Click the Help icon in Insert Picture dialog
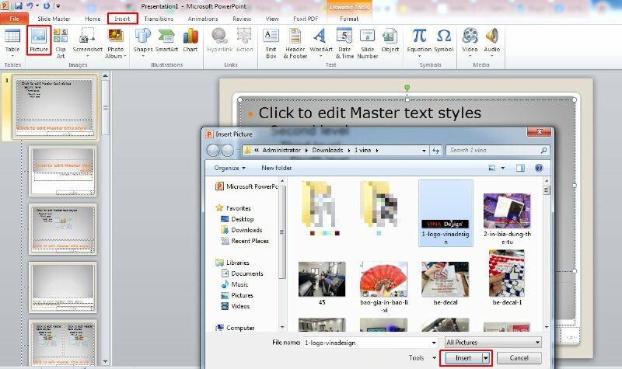 [x=538, y=168]
